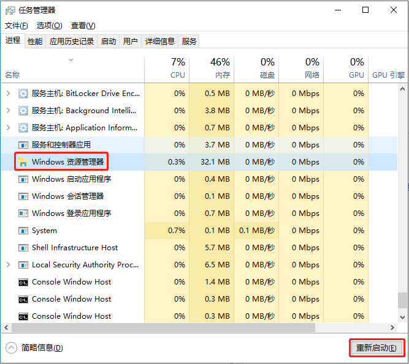409x364 pixels.
Task: Select the Windows 登录应用程序 process name
Action: pos(72,214)
